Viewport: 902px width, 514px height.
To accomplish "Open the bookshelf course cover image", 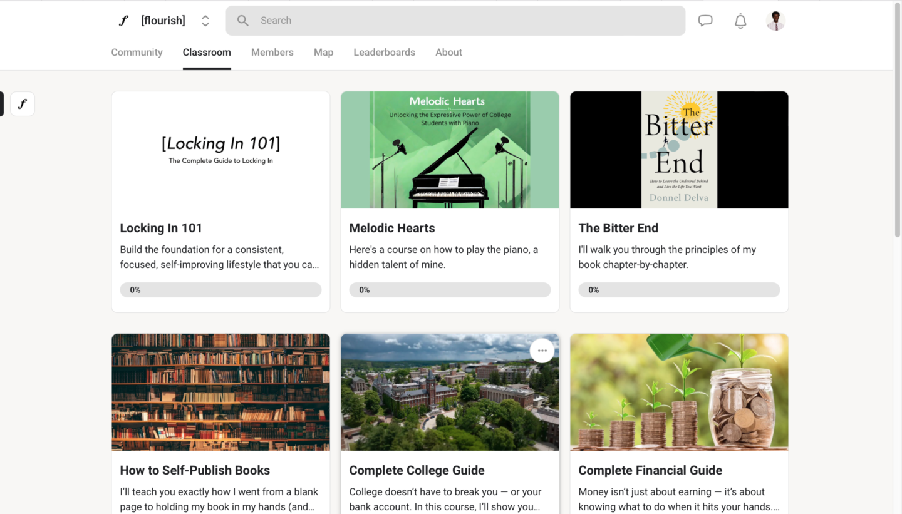I will [x=220, y=392].
